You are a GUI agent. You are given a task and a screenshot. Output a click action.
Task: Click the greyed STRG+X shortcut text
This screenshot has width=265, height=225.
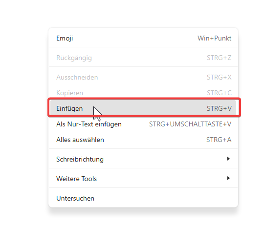coord(219,77)
